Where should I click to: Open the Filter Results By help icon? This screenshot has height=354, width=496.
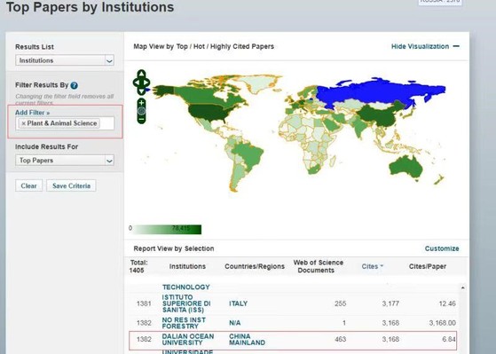(74, 85)
